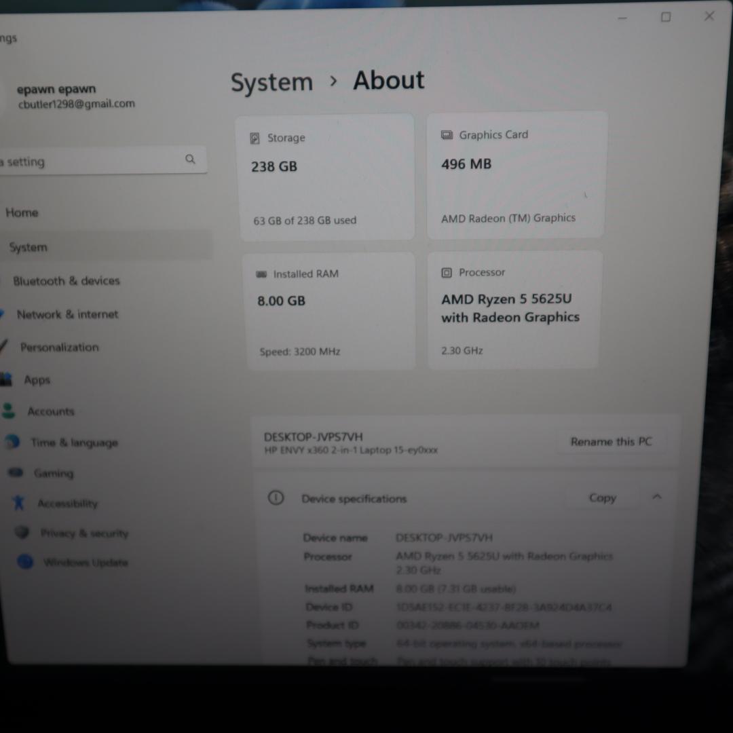Screen dimensions: 733x733
Task: Click the 'AMD Radeon (TM) Graphics' text
Action: [x=508, y=219]
